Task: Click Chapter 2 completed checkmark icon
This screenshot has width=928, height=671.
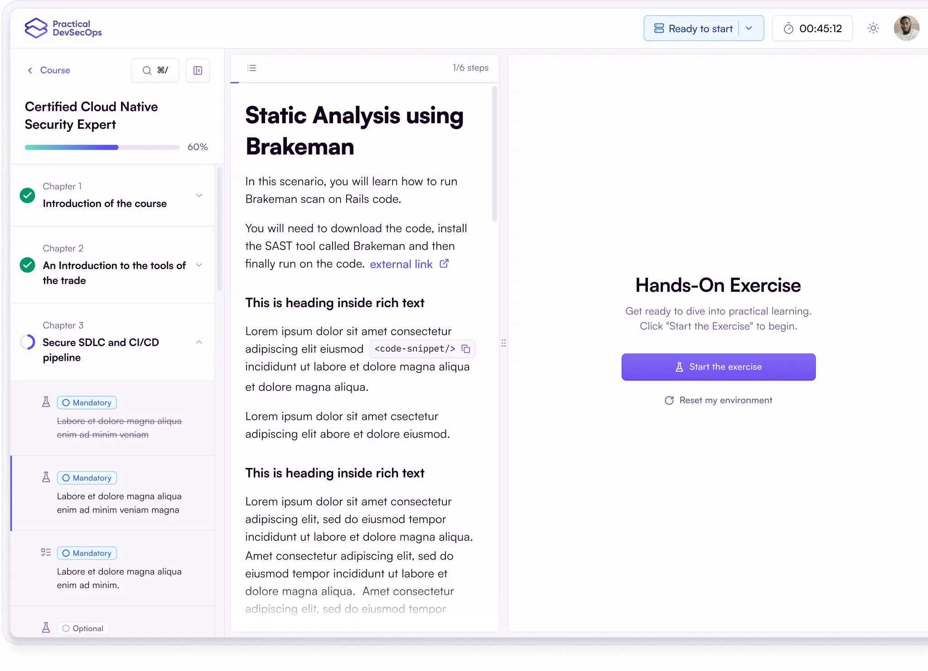Action: click(x=28, y=265)
